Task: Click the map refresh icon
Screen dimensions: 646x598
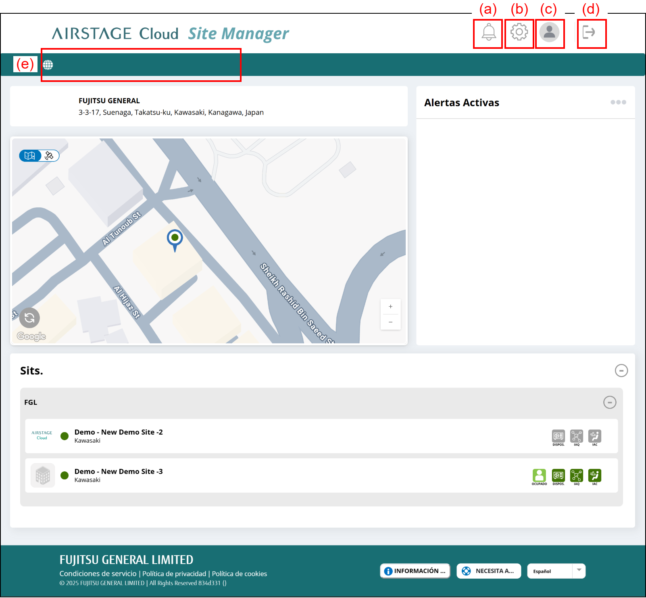Action: tap(29, 318)
